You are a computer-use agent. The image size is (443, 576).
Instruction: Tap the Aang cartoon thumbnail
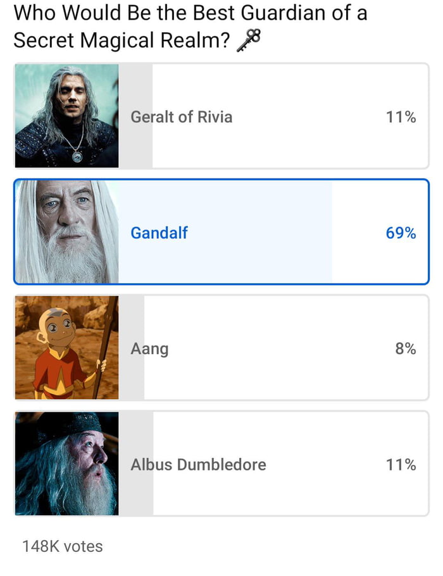click(x=66, y=348)
